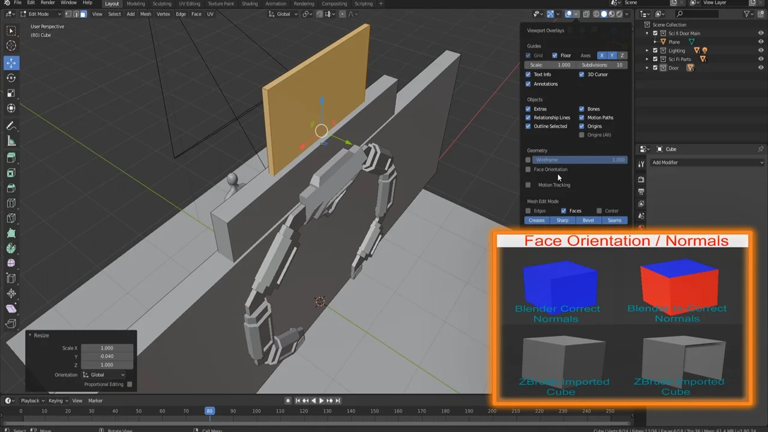Click the filter icon in the Outliner header
The height and width of the screenshot is (432, 768).
pyautogui.click(x=746, y=14)
